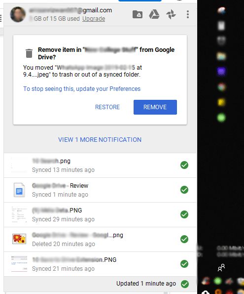Click the Updated 1 minute ago status check
This screenshot has width=244, height=294.
pos(185,284)
